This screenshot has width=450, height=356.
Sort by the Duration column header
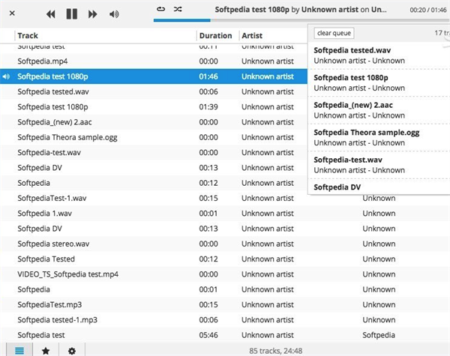coord(217,35)
